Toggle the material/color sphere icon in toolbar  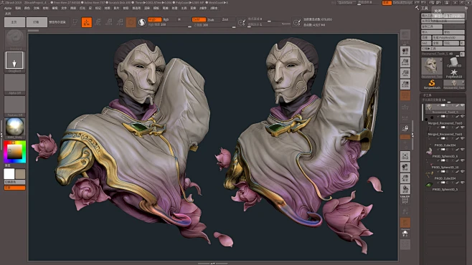click(142, 22)
